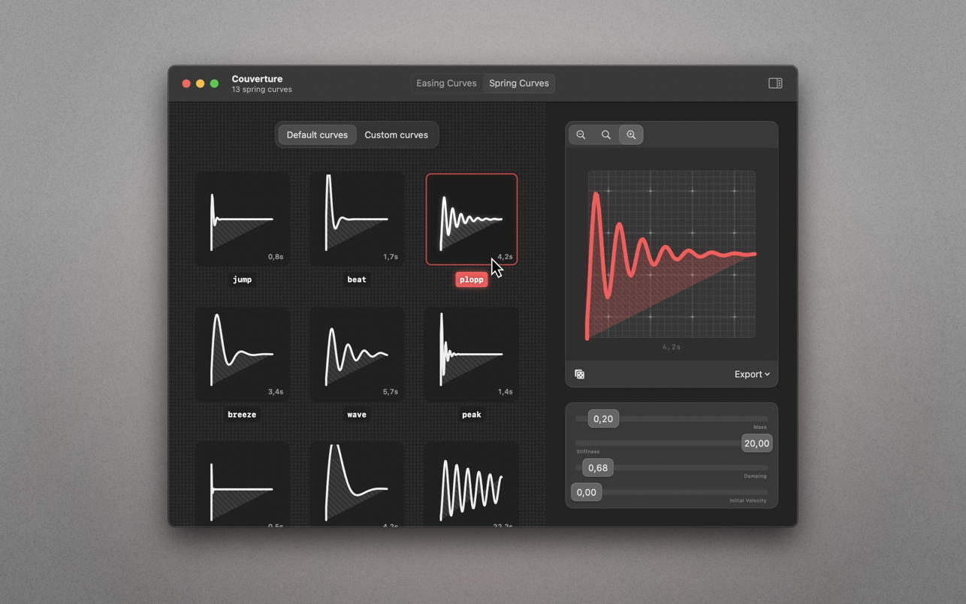Viewport: 966px width, 604px height.
Task: Click the reset zoom magnifier icon
Action: pos(605,134)
